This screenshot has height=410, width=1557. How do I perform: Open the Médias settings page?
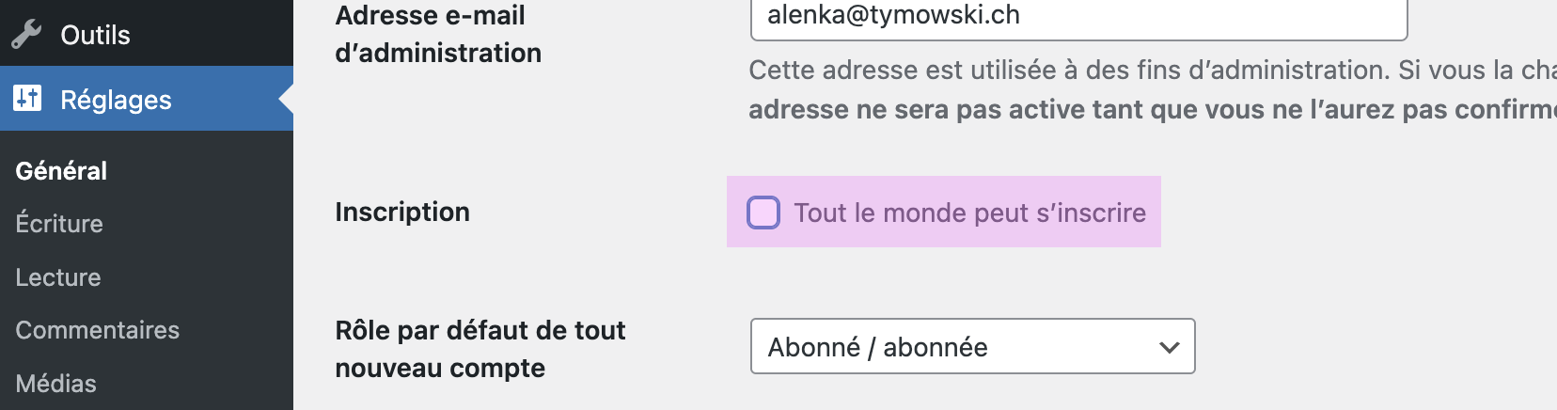(55, 384)
